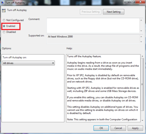Click the policy setting icon beside Turn off Autoplay heading
The height and width of the screenshot is (134, 146).
click(x=4, y=11)
